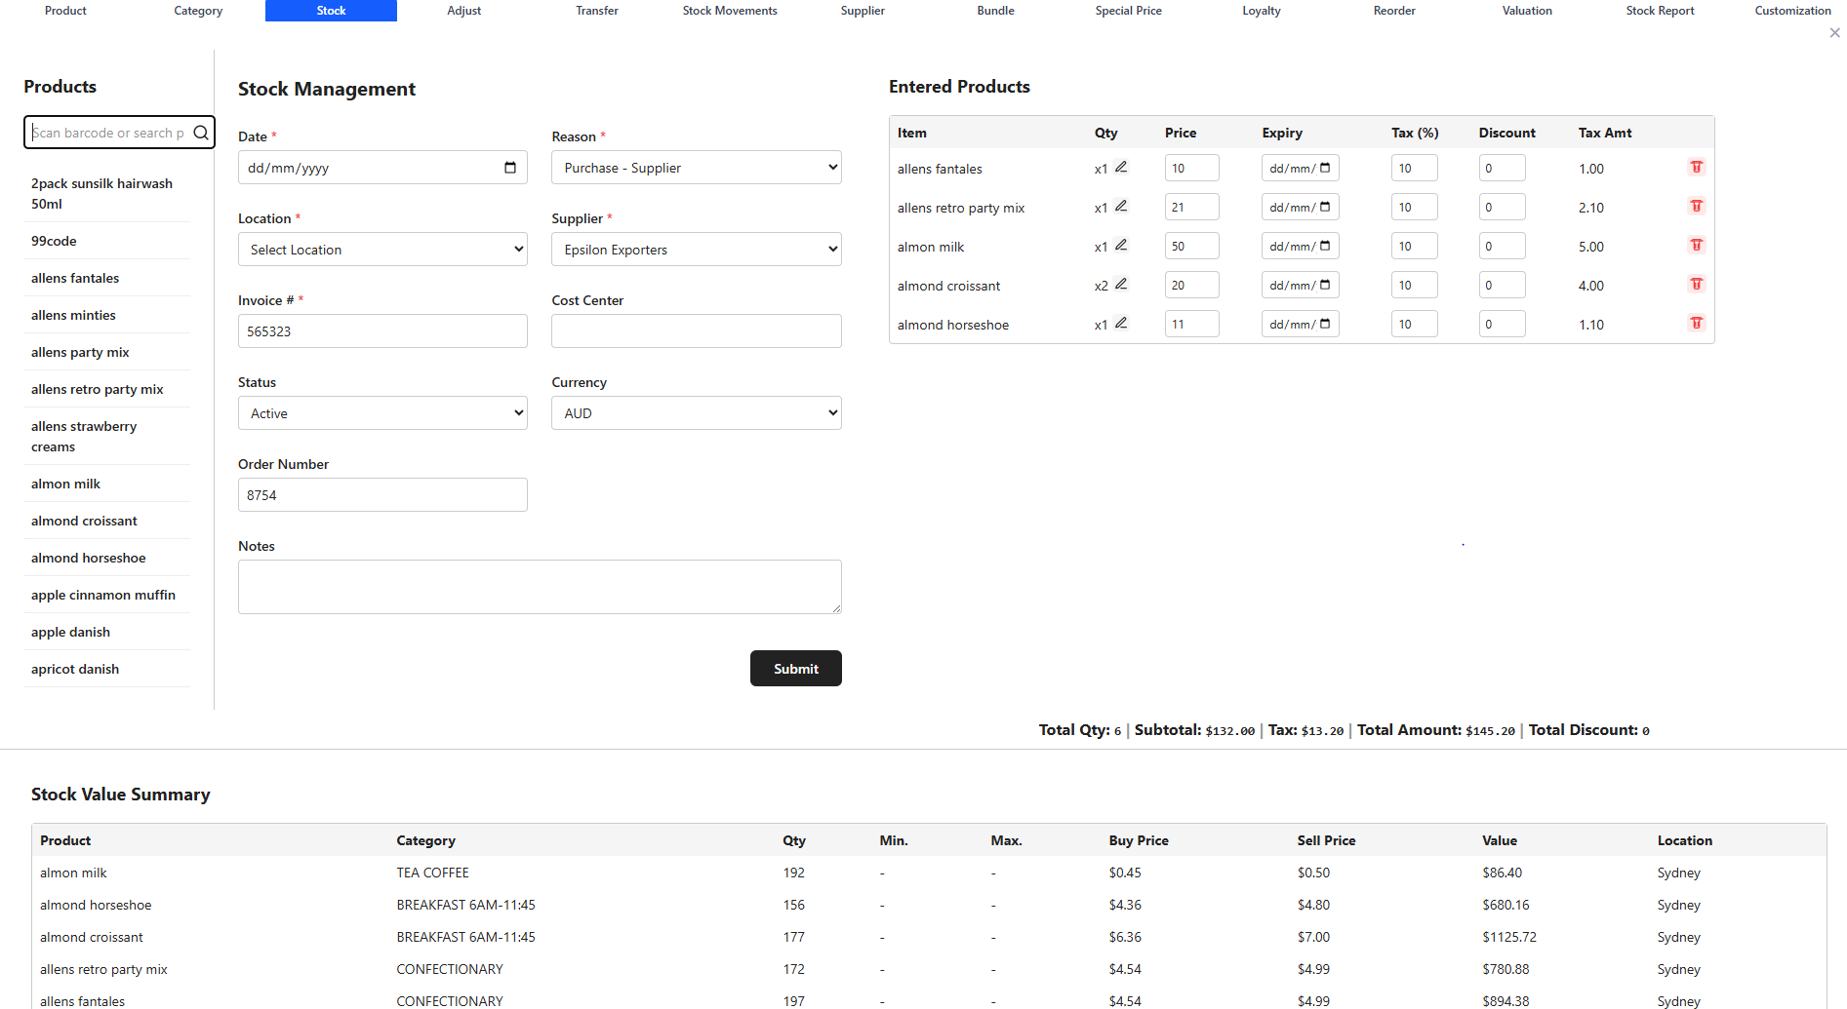Open the Reorder tab
This screenshot has width=1847, height=1009.
click(x=1394, y=11)
